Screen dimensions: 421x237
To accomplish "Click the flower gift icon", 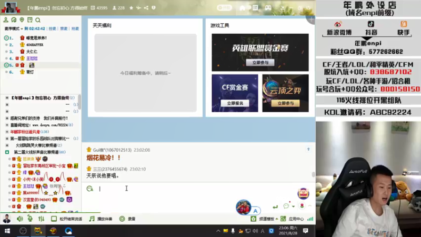I will [302, 206].
